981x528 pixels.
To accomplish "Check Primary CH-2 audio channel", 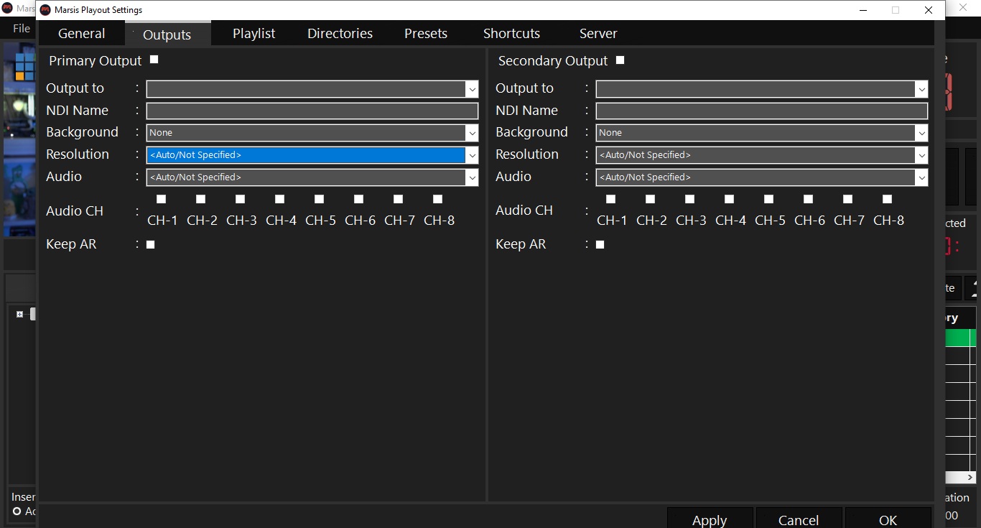I will click(200, 199).
